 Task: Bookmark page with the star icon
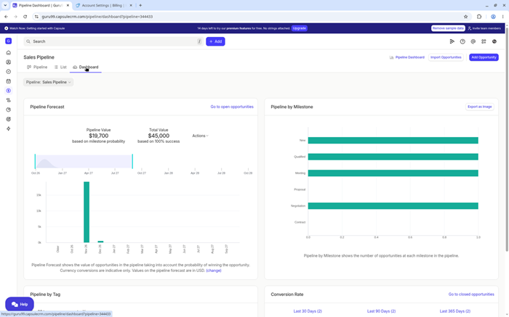point(465,17)
